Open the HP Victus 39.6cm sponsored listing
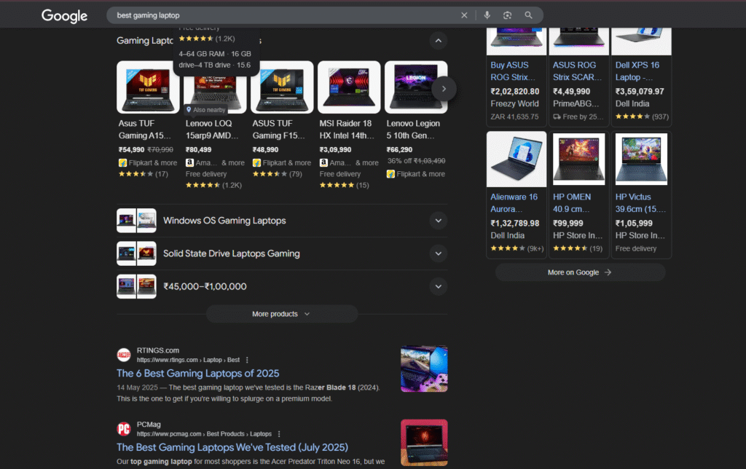746x469 pixels. tap(640, 202)
